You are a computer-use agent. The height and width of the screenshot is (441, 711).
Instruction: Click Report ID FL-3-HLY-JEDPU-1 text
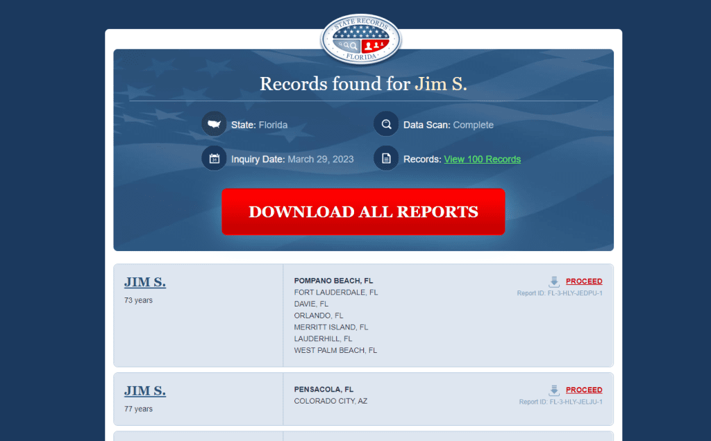[x=560, y=293]
